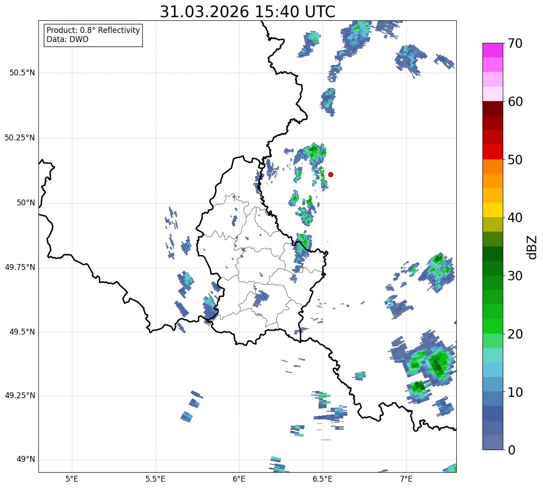Click the colorbar 'dBZ' axis label
The height and width of the screenshot is (488, 543).
[x=532, y=247]
